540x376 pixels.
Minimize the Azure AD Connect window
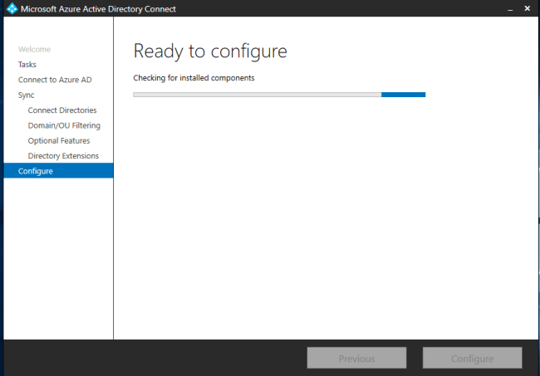point(510,8)
